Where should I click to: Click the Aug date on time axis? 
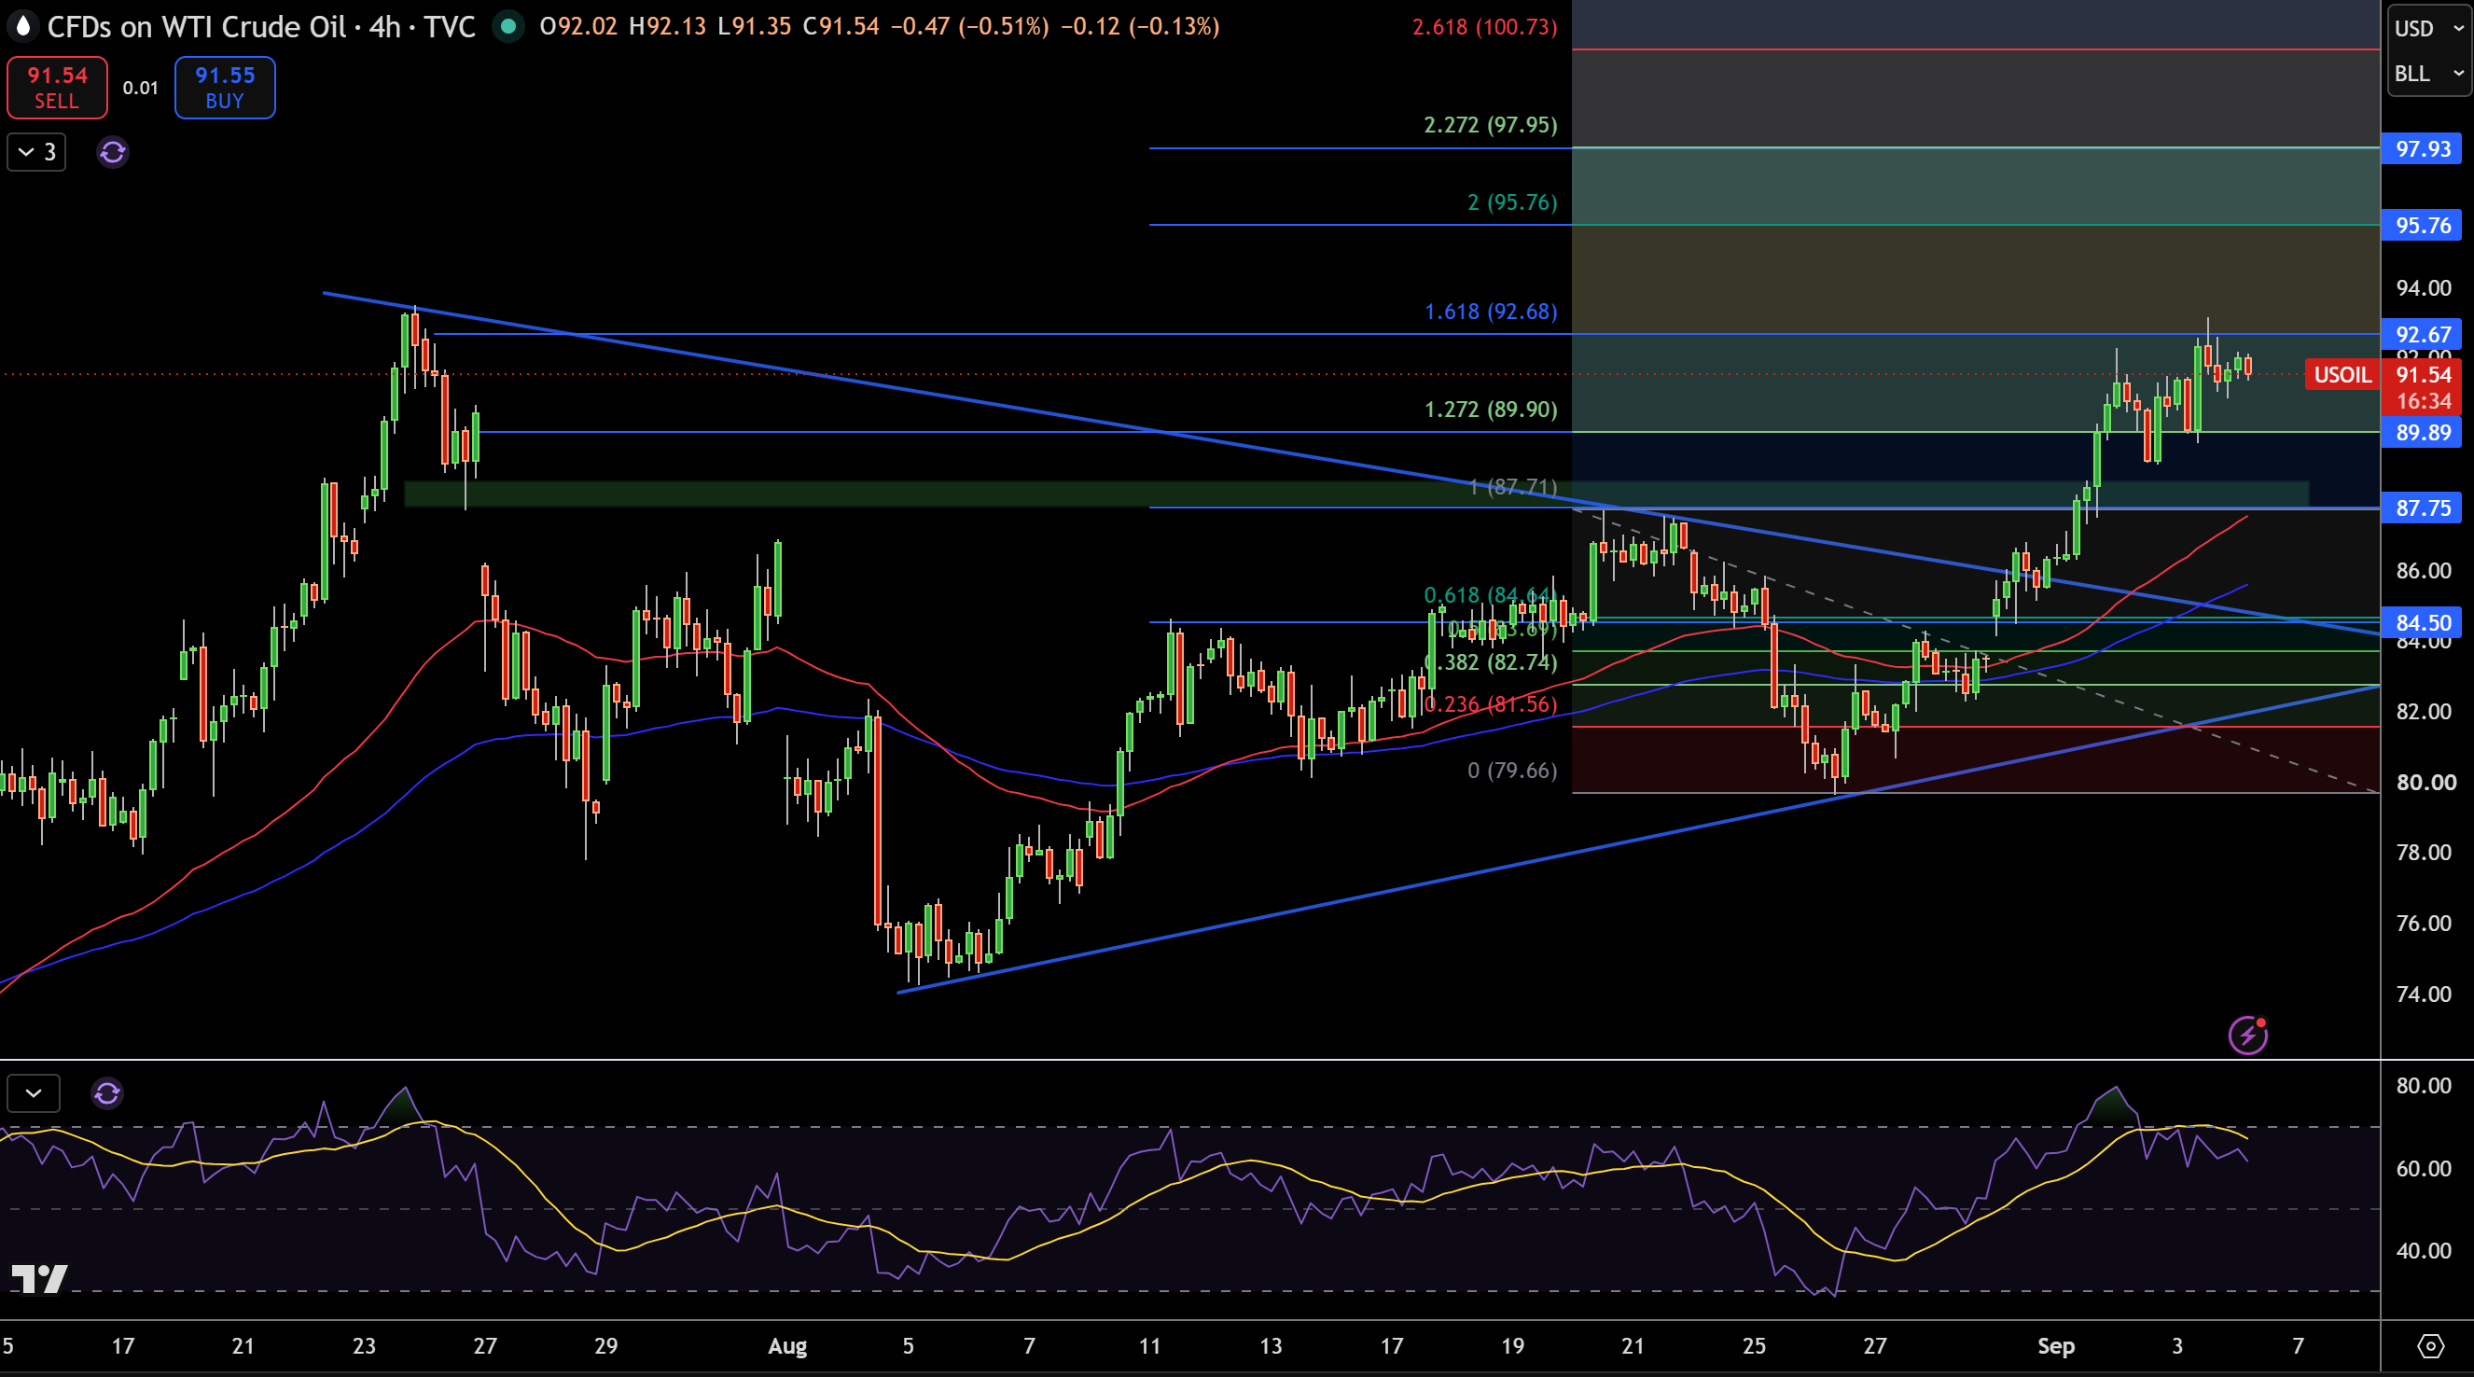787,1346
